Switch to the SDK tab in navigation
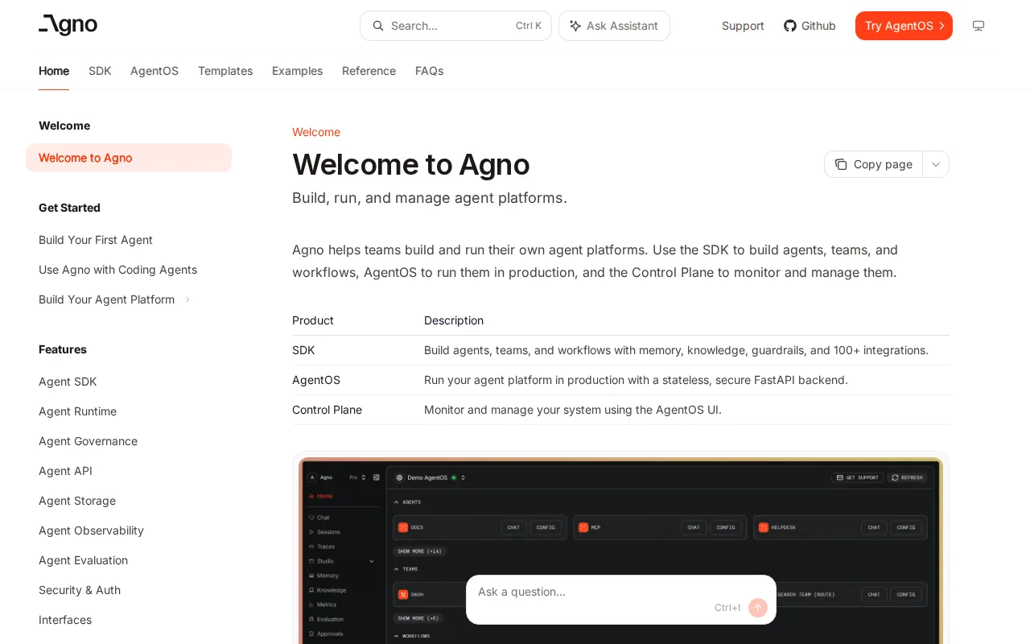The image size is (1030, 644). [100, 71]
